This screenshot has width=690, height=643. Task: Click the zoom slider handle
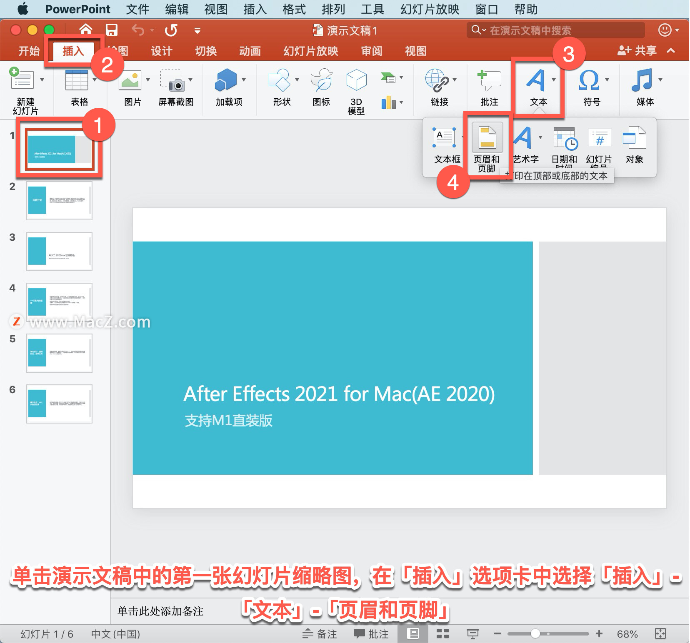pos(535,634)
